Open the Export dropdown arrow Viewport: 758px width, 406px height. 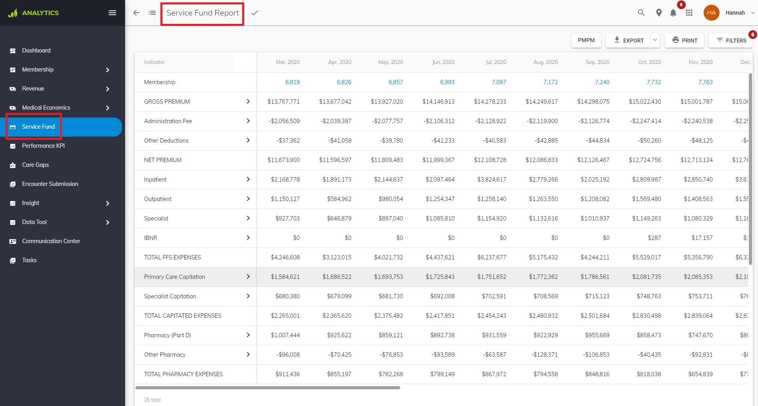pos(655,40)
